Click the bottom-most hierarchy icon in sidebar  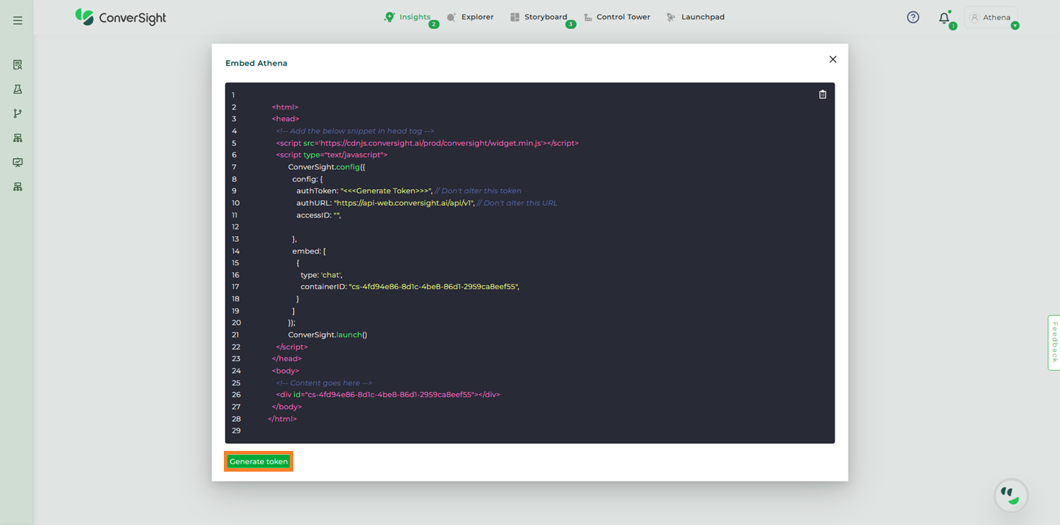(17, 187)
